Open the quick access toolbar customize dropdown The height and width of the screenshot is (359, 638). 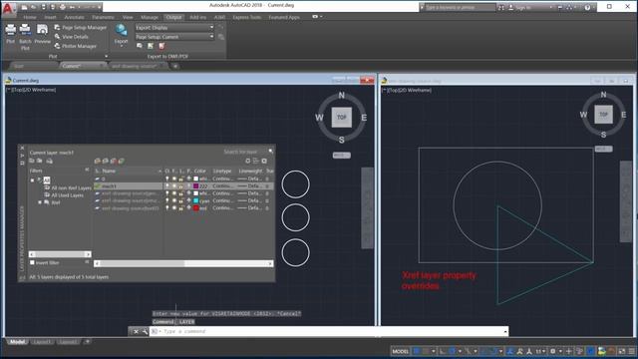(99, 7)
